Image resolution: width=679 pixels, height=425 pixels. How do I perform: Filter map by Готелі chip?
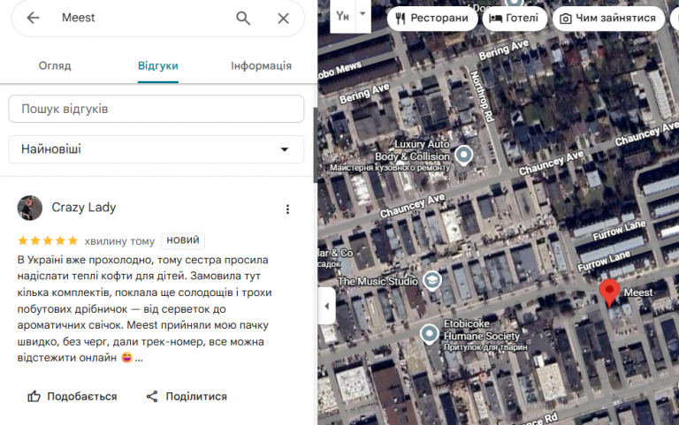pyautogui.click(x=514, y=19)
